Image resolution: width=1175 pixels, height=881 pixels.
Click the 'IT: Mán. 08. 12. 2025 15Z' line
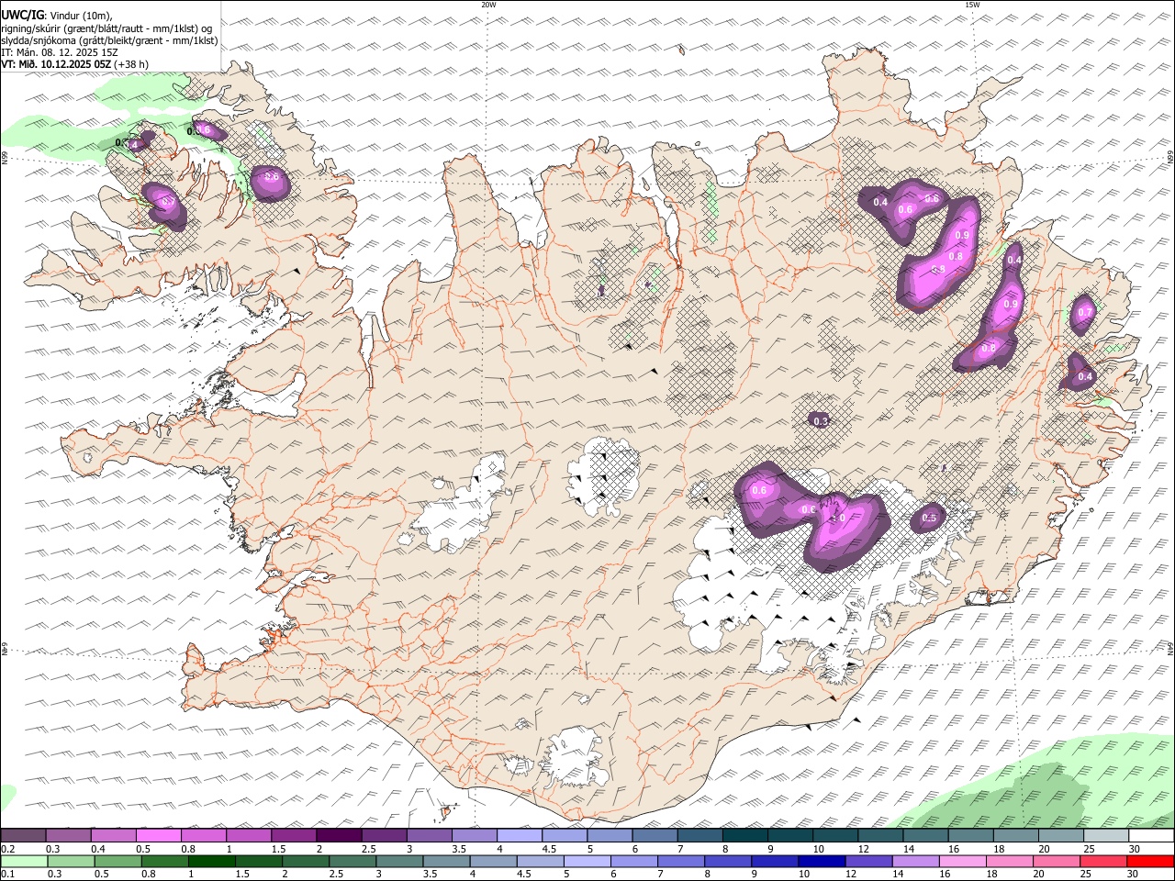pyautogui.click(x=60, y=52)
